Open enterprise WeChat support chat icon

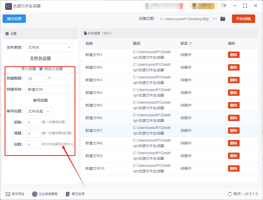click(35, 194)
